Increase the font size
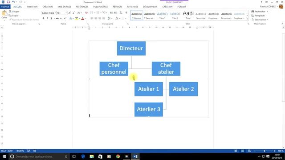285x160 pixels. [69, 13]
